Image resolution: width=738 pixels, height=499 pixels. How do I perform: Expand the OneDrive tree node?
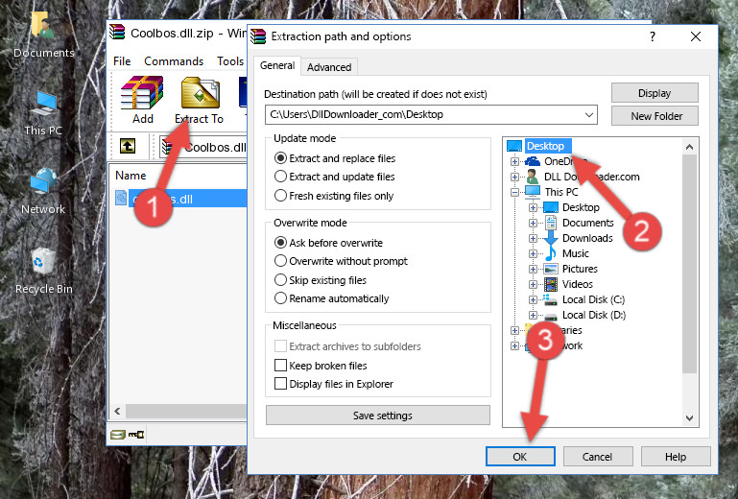pyautogui.click(x=515, y=161)
